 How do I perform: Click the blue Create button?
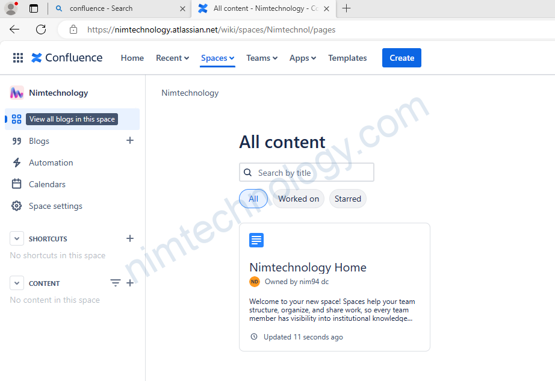[x=402, y=58]
